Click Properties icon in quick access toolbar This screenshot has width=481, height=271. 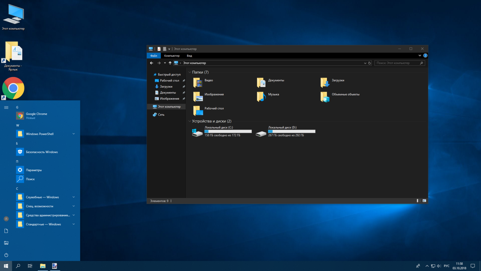click(x=159, y=49)
